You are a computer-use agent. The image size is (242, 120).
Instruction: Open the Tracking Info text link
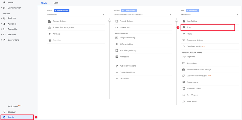pyautogui.click(x=125, y=28)
